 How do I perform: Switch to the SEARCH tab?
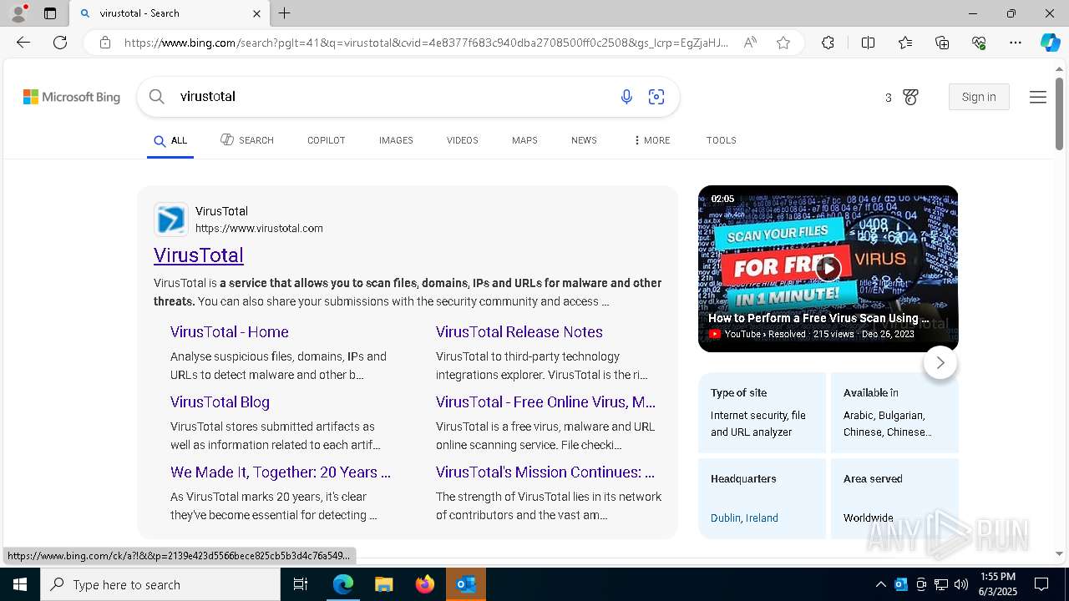247,140
